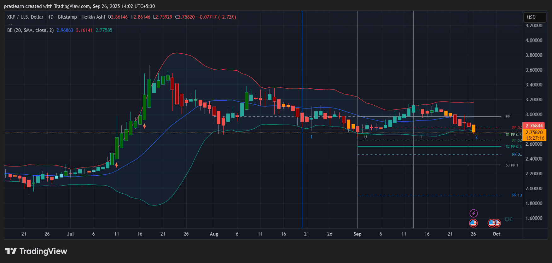Click the TradingView logo at bottom left
The height and width of the screenshot is (263, 552).
coord(36,251)
